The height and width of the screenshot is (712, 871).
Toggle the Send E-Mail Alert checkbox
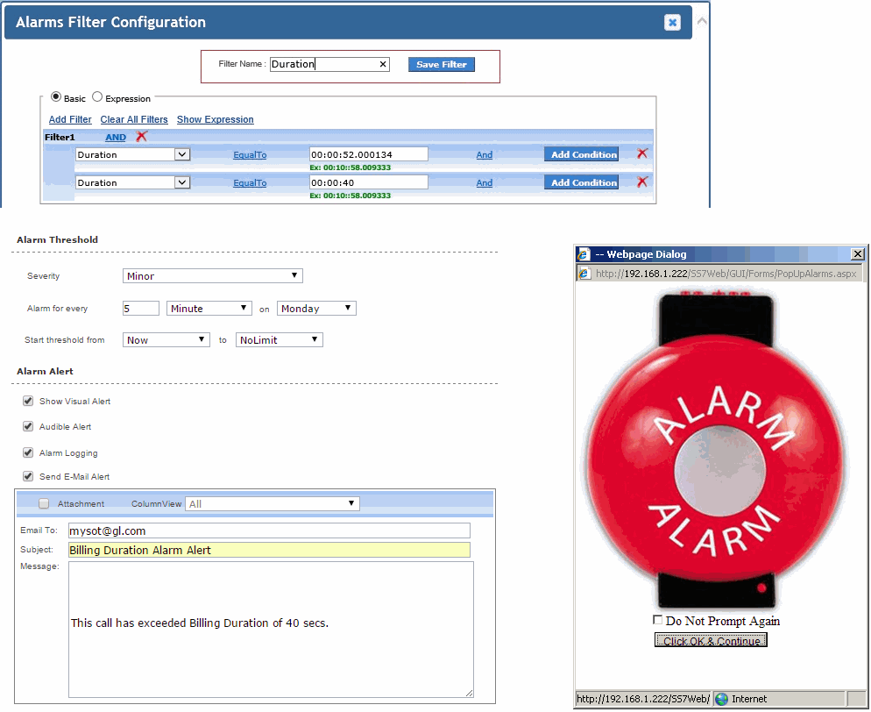click(28, 476)
